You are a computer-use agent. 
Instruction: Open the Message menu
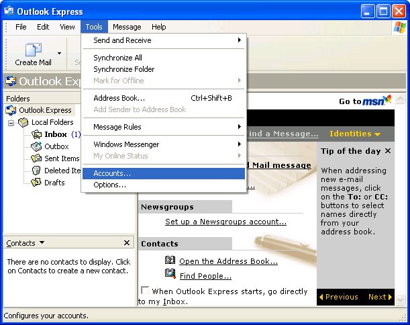pos(127,27)
